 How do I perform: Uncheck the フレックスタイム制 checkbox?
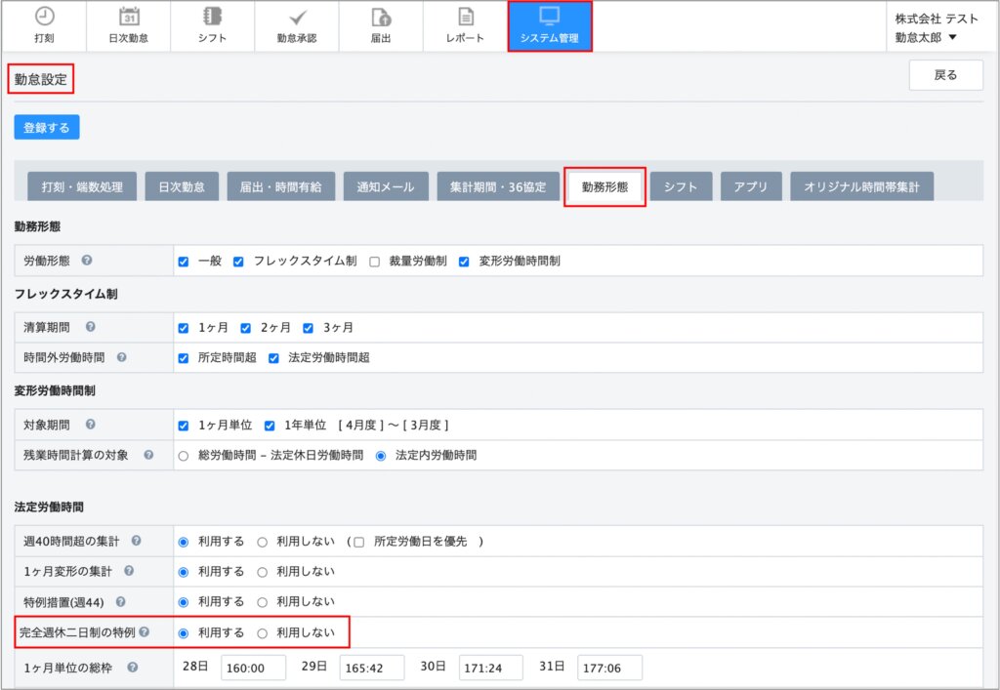[238, 262]
